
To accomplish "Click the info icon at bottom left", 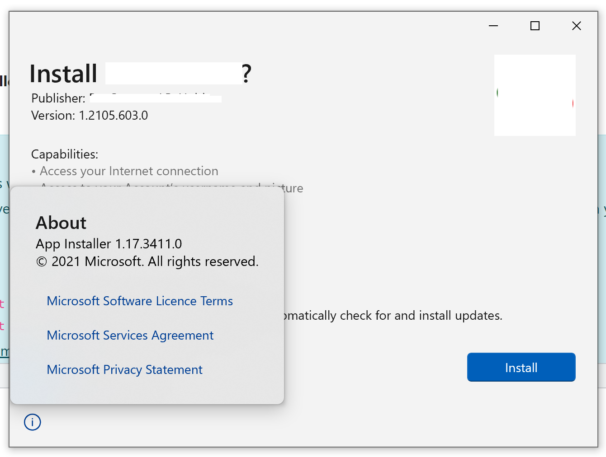I will tap(32, 422).
